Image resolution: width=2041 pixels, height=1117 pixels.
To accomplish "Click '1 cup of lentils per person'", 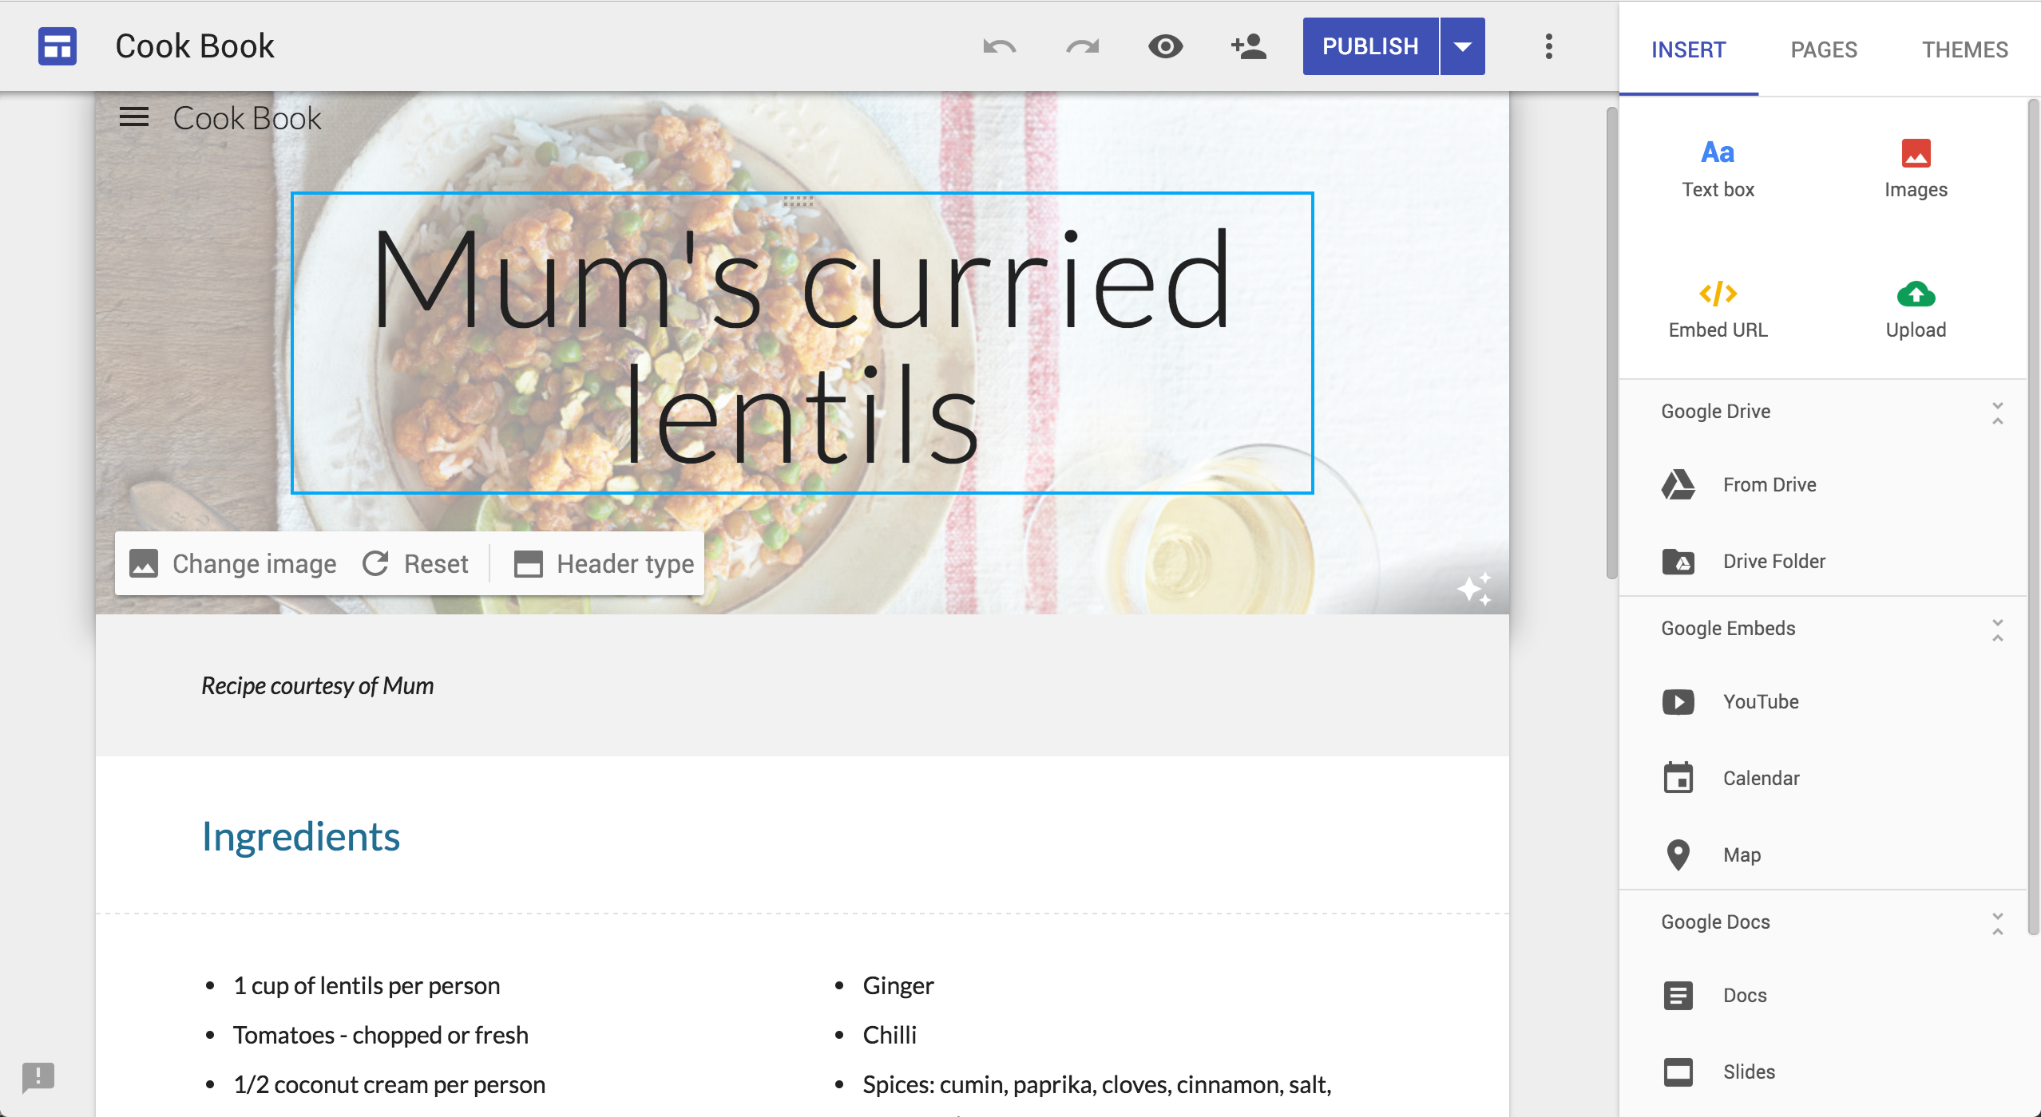I will 367,986.
